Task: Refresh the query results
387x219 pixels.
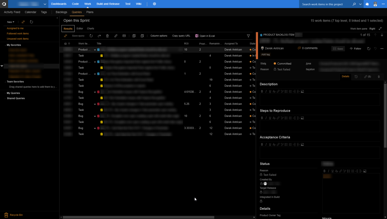Action: click(91, 36)
